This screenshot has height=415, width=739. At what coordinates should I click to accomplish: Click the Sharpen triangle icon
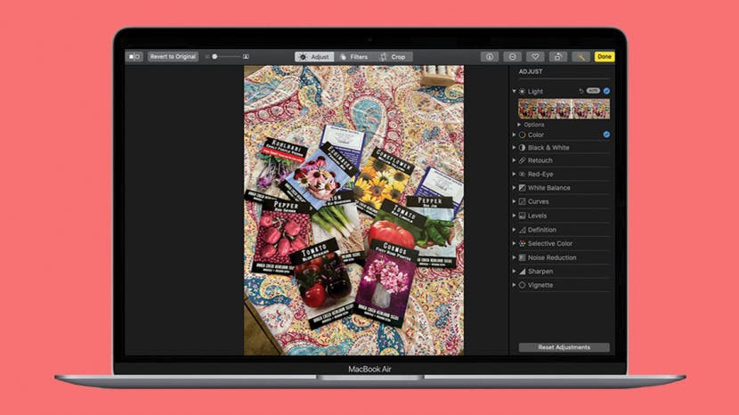pyautogui.click(x=523, y=271)
